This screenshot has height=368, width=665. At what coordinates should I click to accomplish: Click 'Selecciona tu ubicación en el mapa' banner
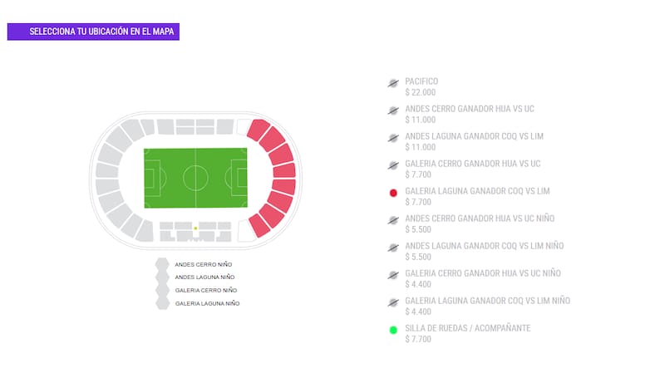pos(93,32)
